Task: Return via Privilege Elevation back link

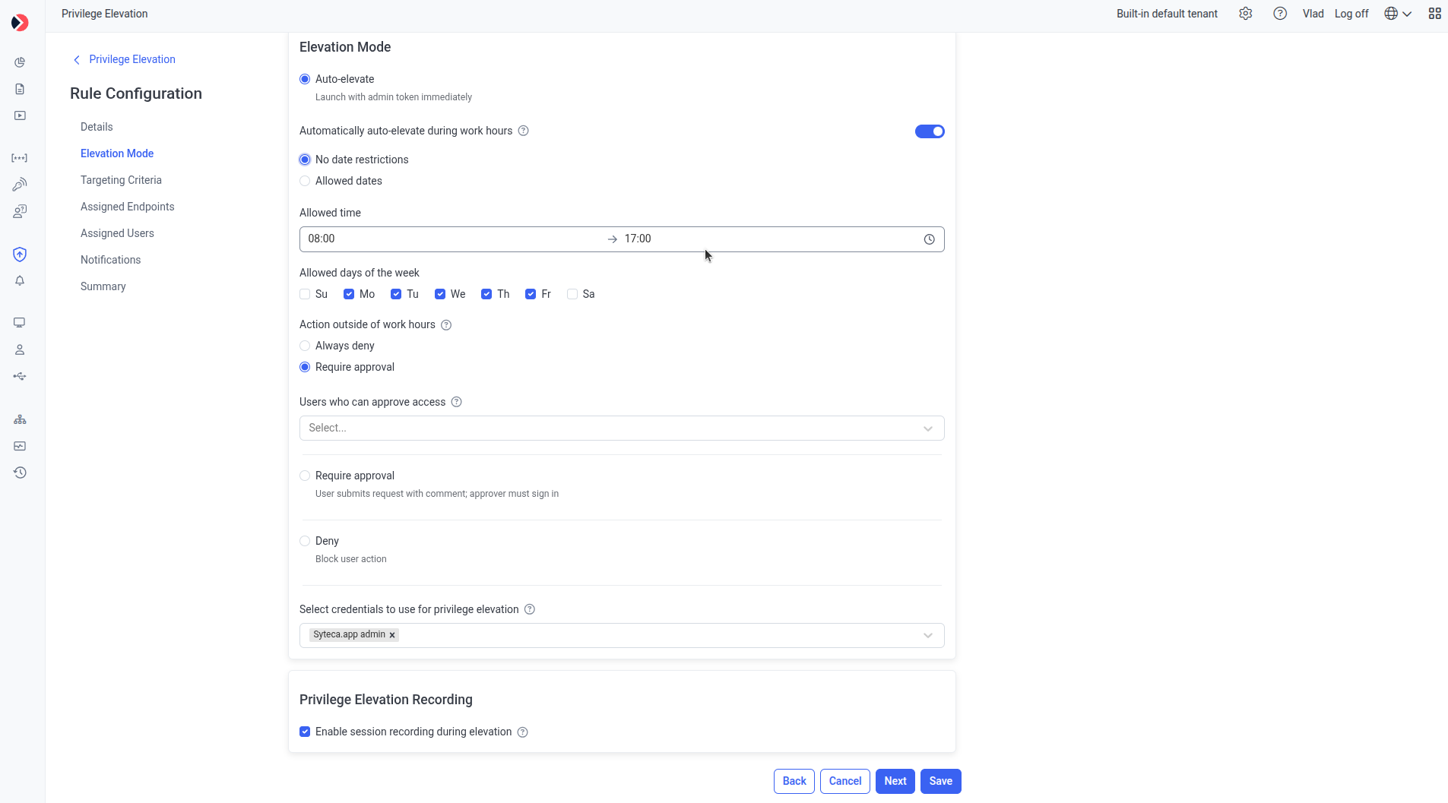Action: click(x=125, y=59)
